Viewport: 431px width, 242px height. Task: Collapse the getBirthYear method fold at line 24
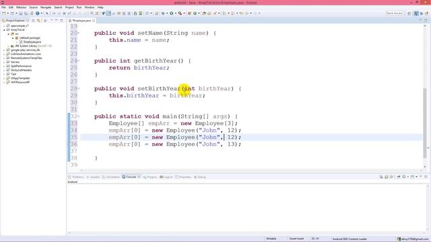tap(79, 61)
